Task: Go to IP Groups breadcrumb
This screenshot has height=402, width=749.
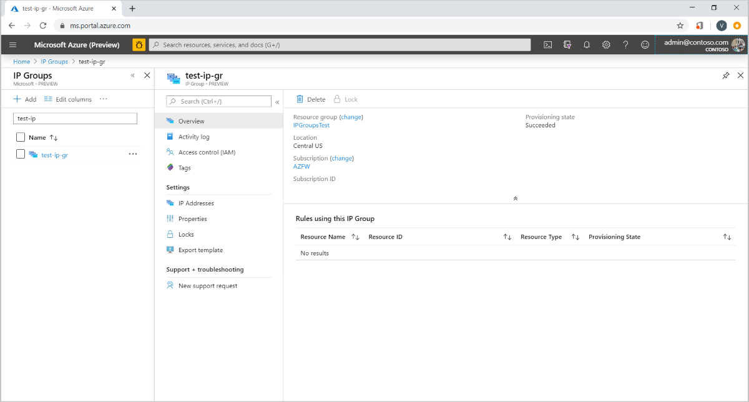Action: [54, 61]
